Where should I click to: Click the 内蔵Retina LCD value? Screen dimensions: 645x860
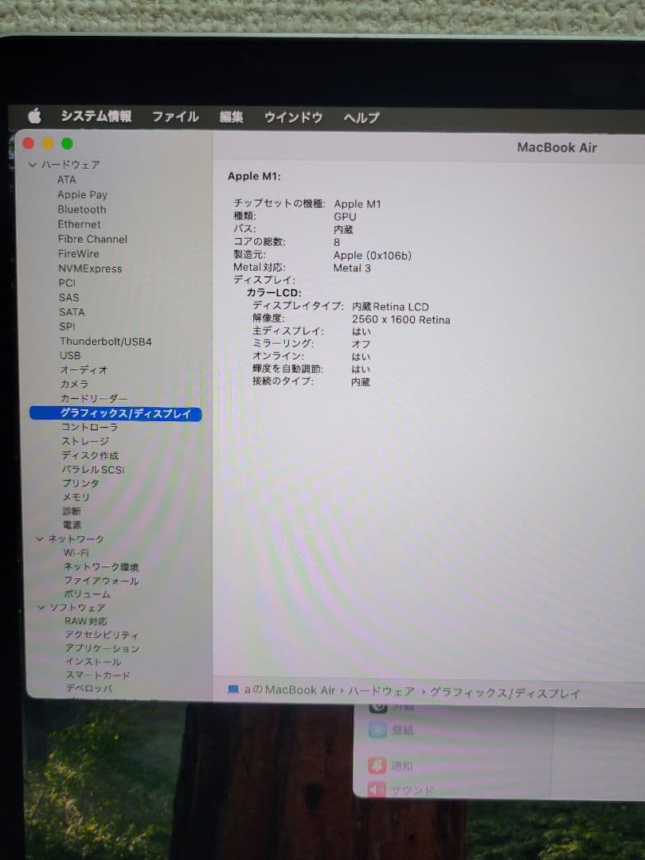pos(390,307)
